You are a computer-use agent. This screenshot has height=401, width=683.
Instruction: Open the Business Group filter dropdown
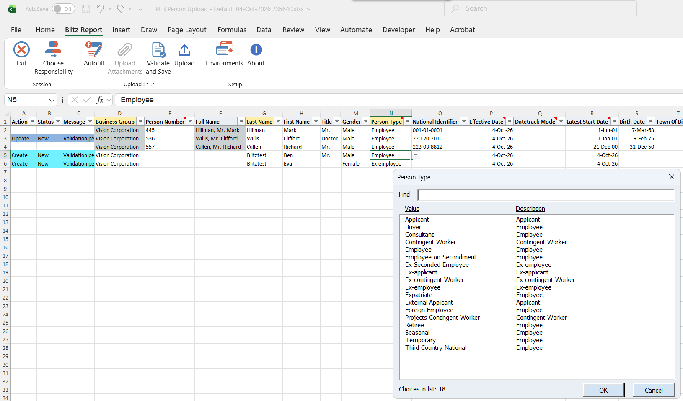coord(140,122)
